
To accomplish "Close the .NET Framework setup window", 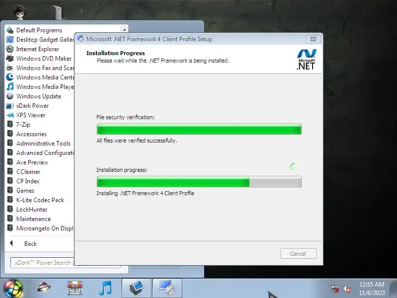I will click(314, 39).
